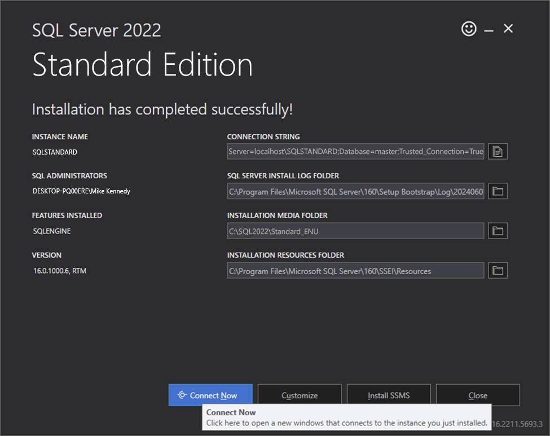The image size is (550, 436).
Task: Click the SQLSTANDARD instance name value
Action: 55,152
